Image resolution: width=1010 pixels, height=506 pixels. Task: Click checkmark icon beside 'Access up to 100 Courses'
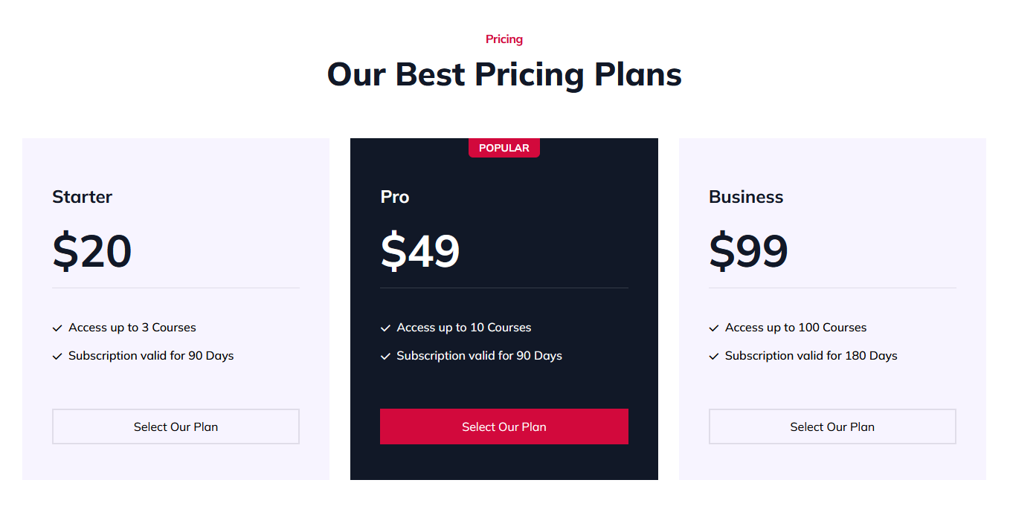(x=714, y=328)
